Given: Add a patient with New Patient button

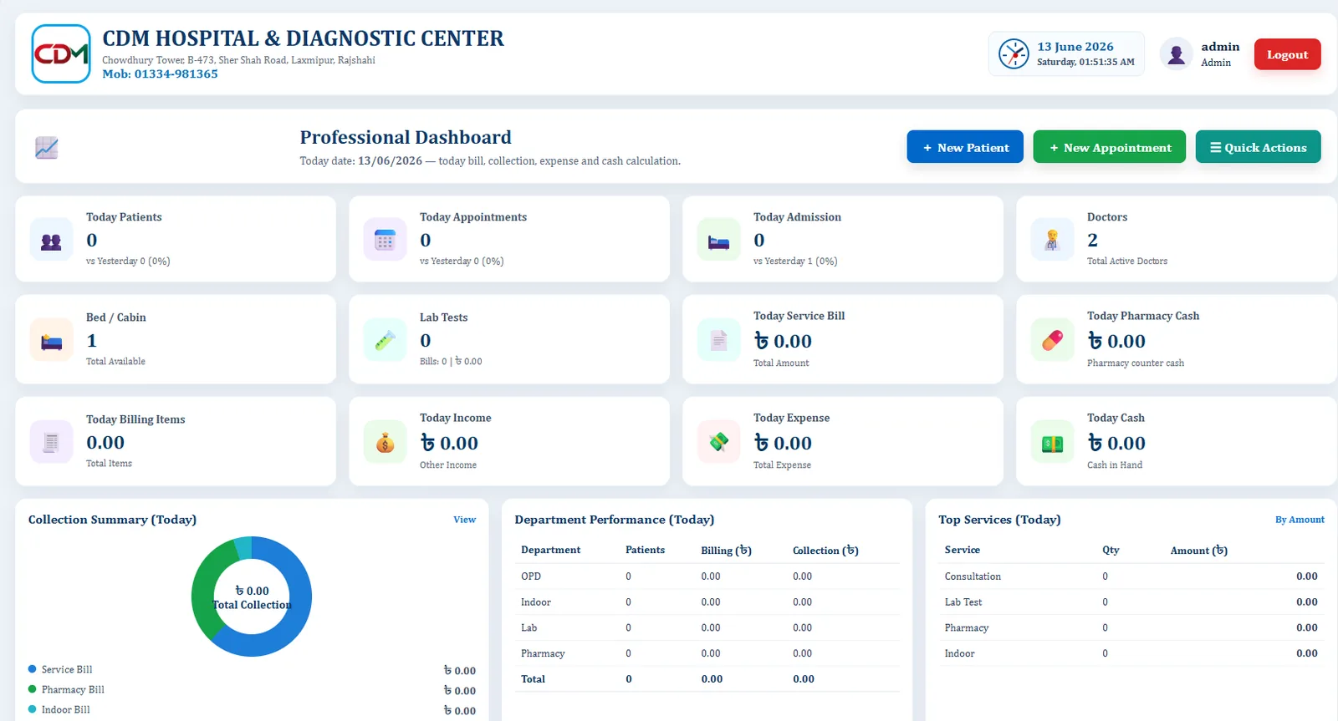Looking at the screenshot, I should [965, 147].
